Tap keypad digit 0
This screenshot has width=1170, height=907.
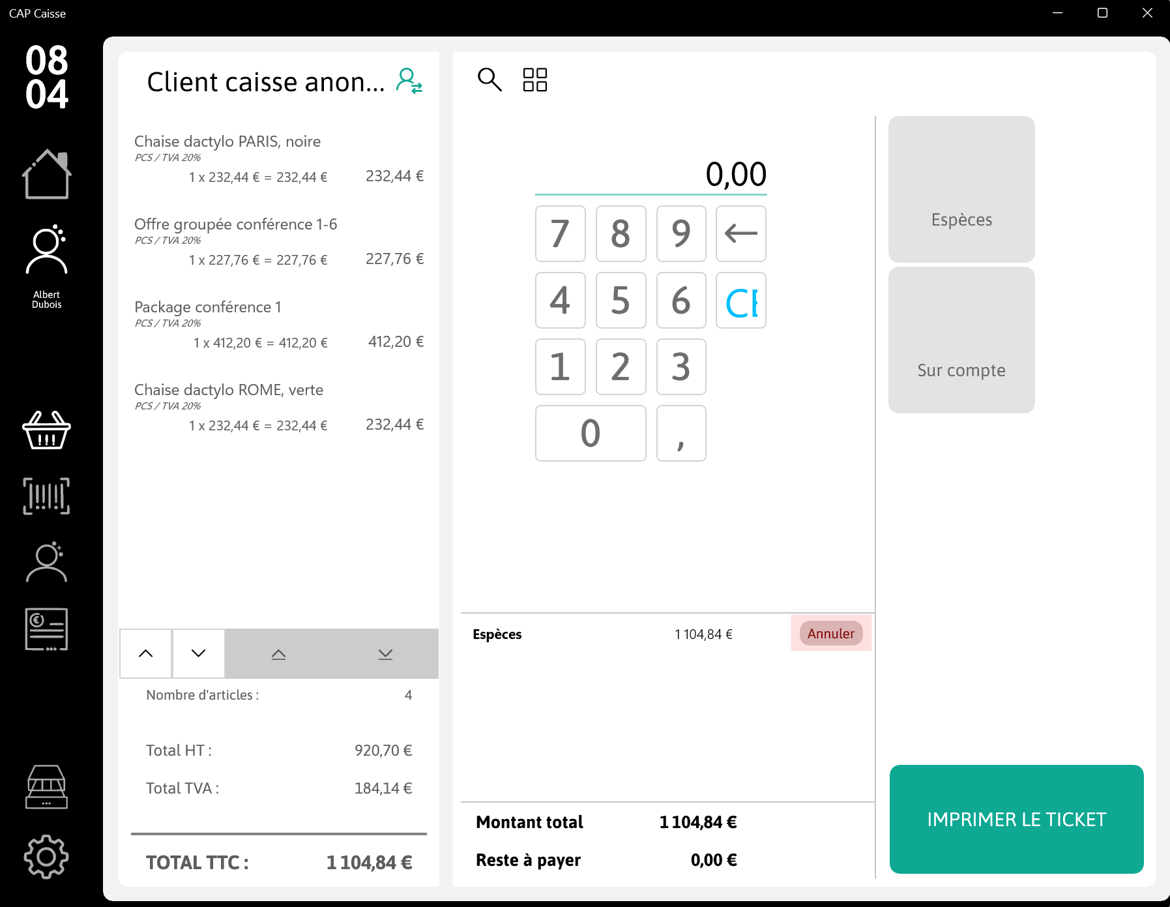pyautogui.click(x=591, y=433)
